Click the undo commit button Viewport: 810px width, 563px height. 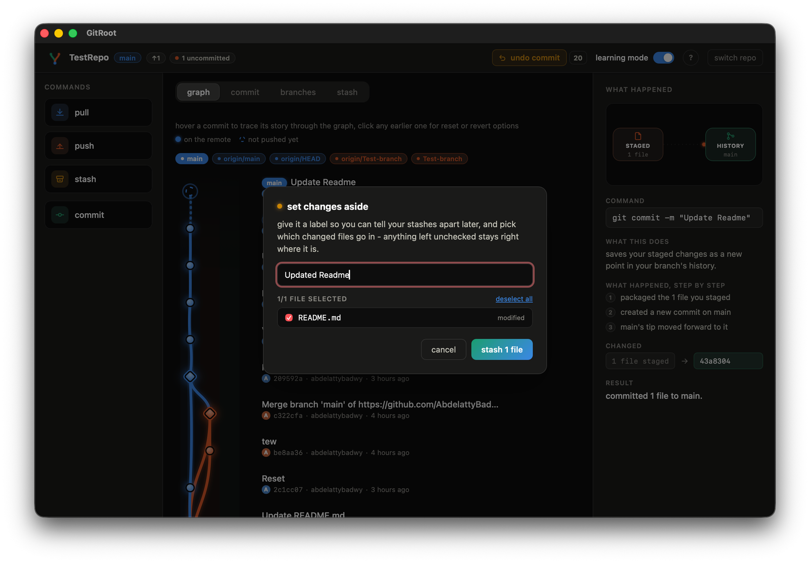[530, 58]
